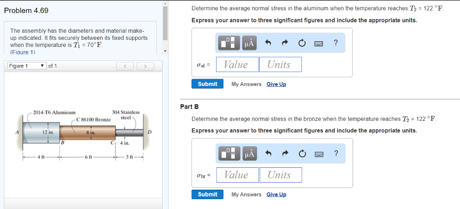Open My Answers link under Part B
Screen dimensions: 460x209
pyautogui.click(x=246, y=195)
